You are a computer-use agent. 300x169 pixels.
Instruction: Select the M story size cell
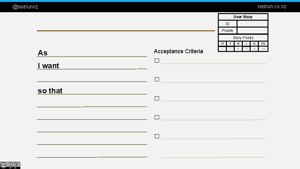(238, 44)
